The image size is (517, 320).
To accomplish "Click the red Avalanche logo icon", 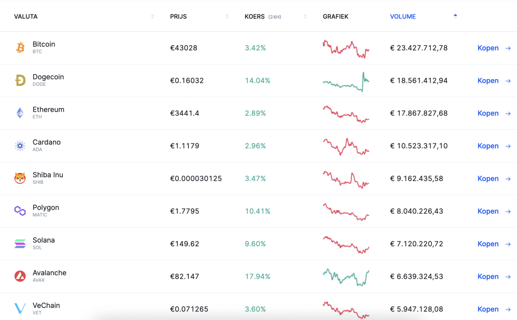I will click(20, 276).
